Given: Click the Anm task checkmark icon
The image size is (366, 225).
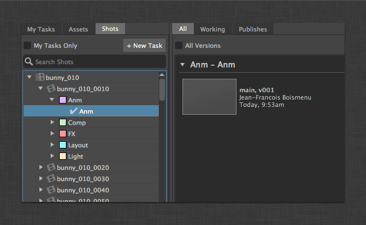Looking at the screenshot, I should tap(73, 111).
